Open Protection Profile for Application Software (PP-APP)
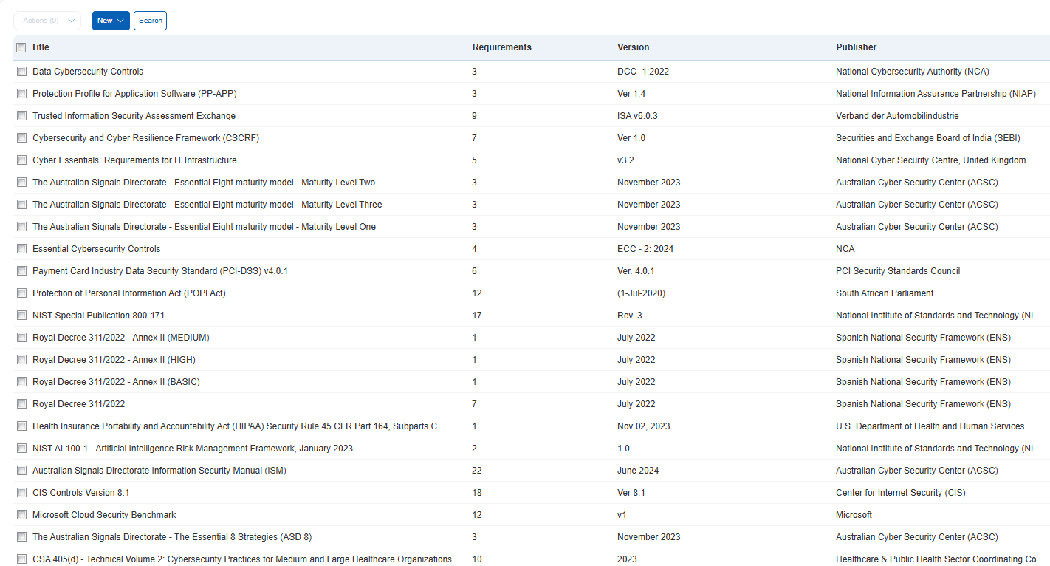The image size is (1050, 566). click(x=134, y=94)
